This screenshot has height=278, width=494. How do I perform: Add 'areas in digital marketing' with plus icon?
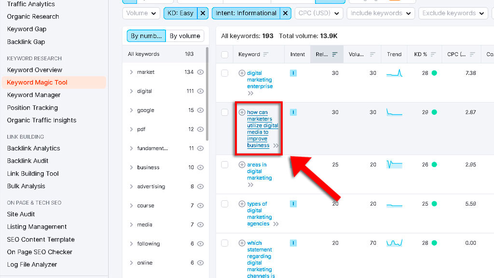click(x=242, y=165)
